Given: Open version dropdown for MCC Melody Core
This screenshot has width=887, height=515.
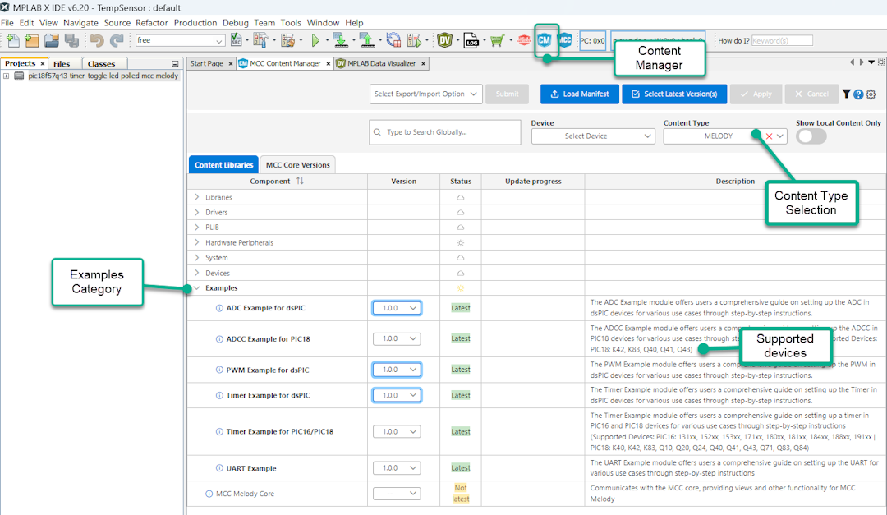Looking at the screenshot, I should point(398,494).
